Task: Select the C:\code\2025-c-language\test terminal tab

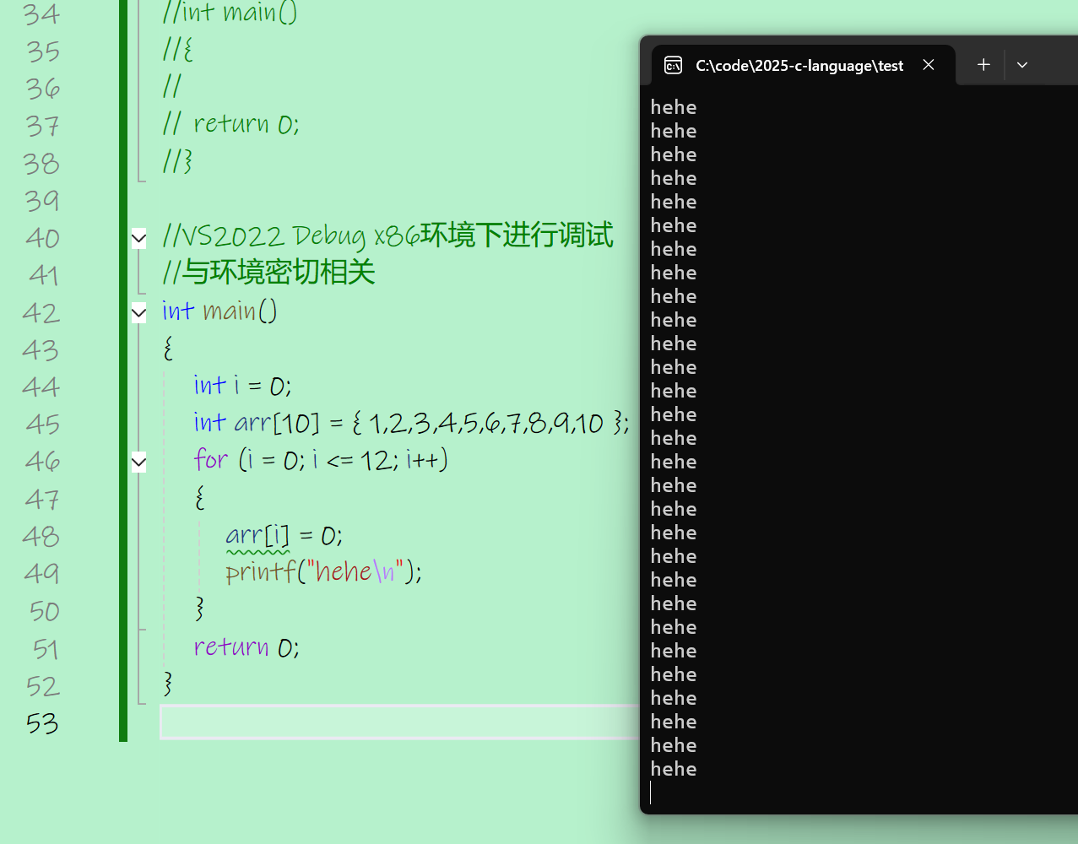Action: (803, 65)
